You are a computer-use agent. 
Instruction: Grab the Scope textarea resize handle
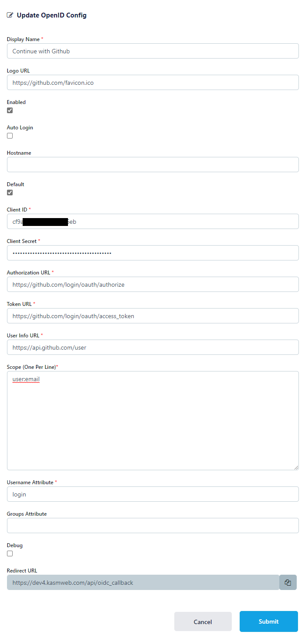[x=296, y=467]
